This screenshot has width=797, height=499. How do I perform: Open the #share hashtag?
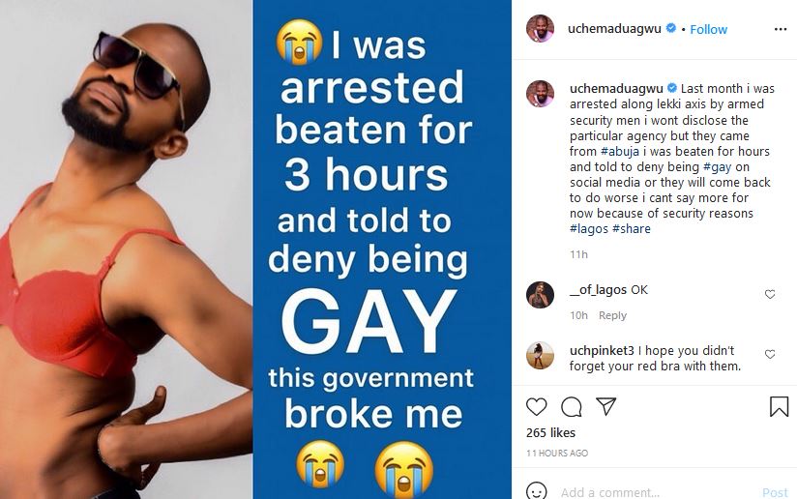coord(632,229)
